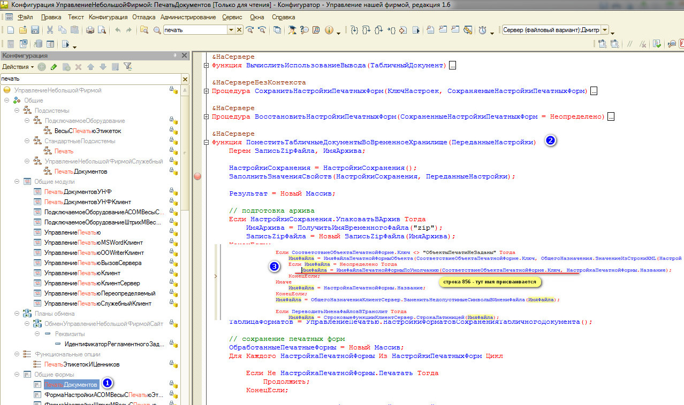Click the Print icon in the toolbar
The image size is (684, 405).
coord(90,30)
